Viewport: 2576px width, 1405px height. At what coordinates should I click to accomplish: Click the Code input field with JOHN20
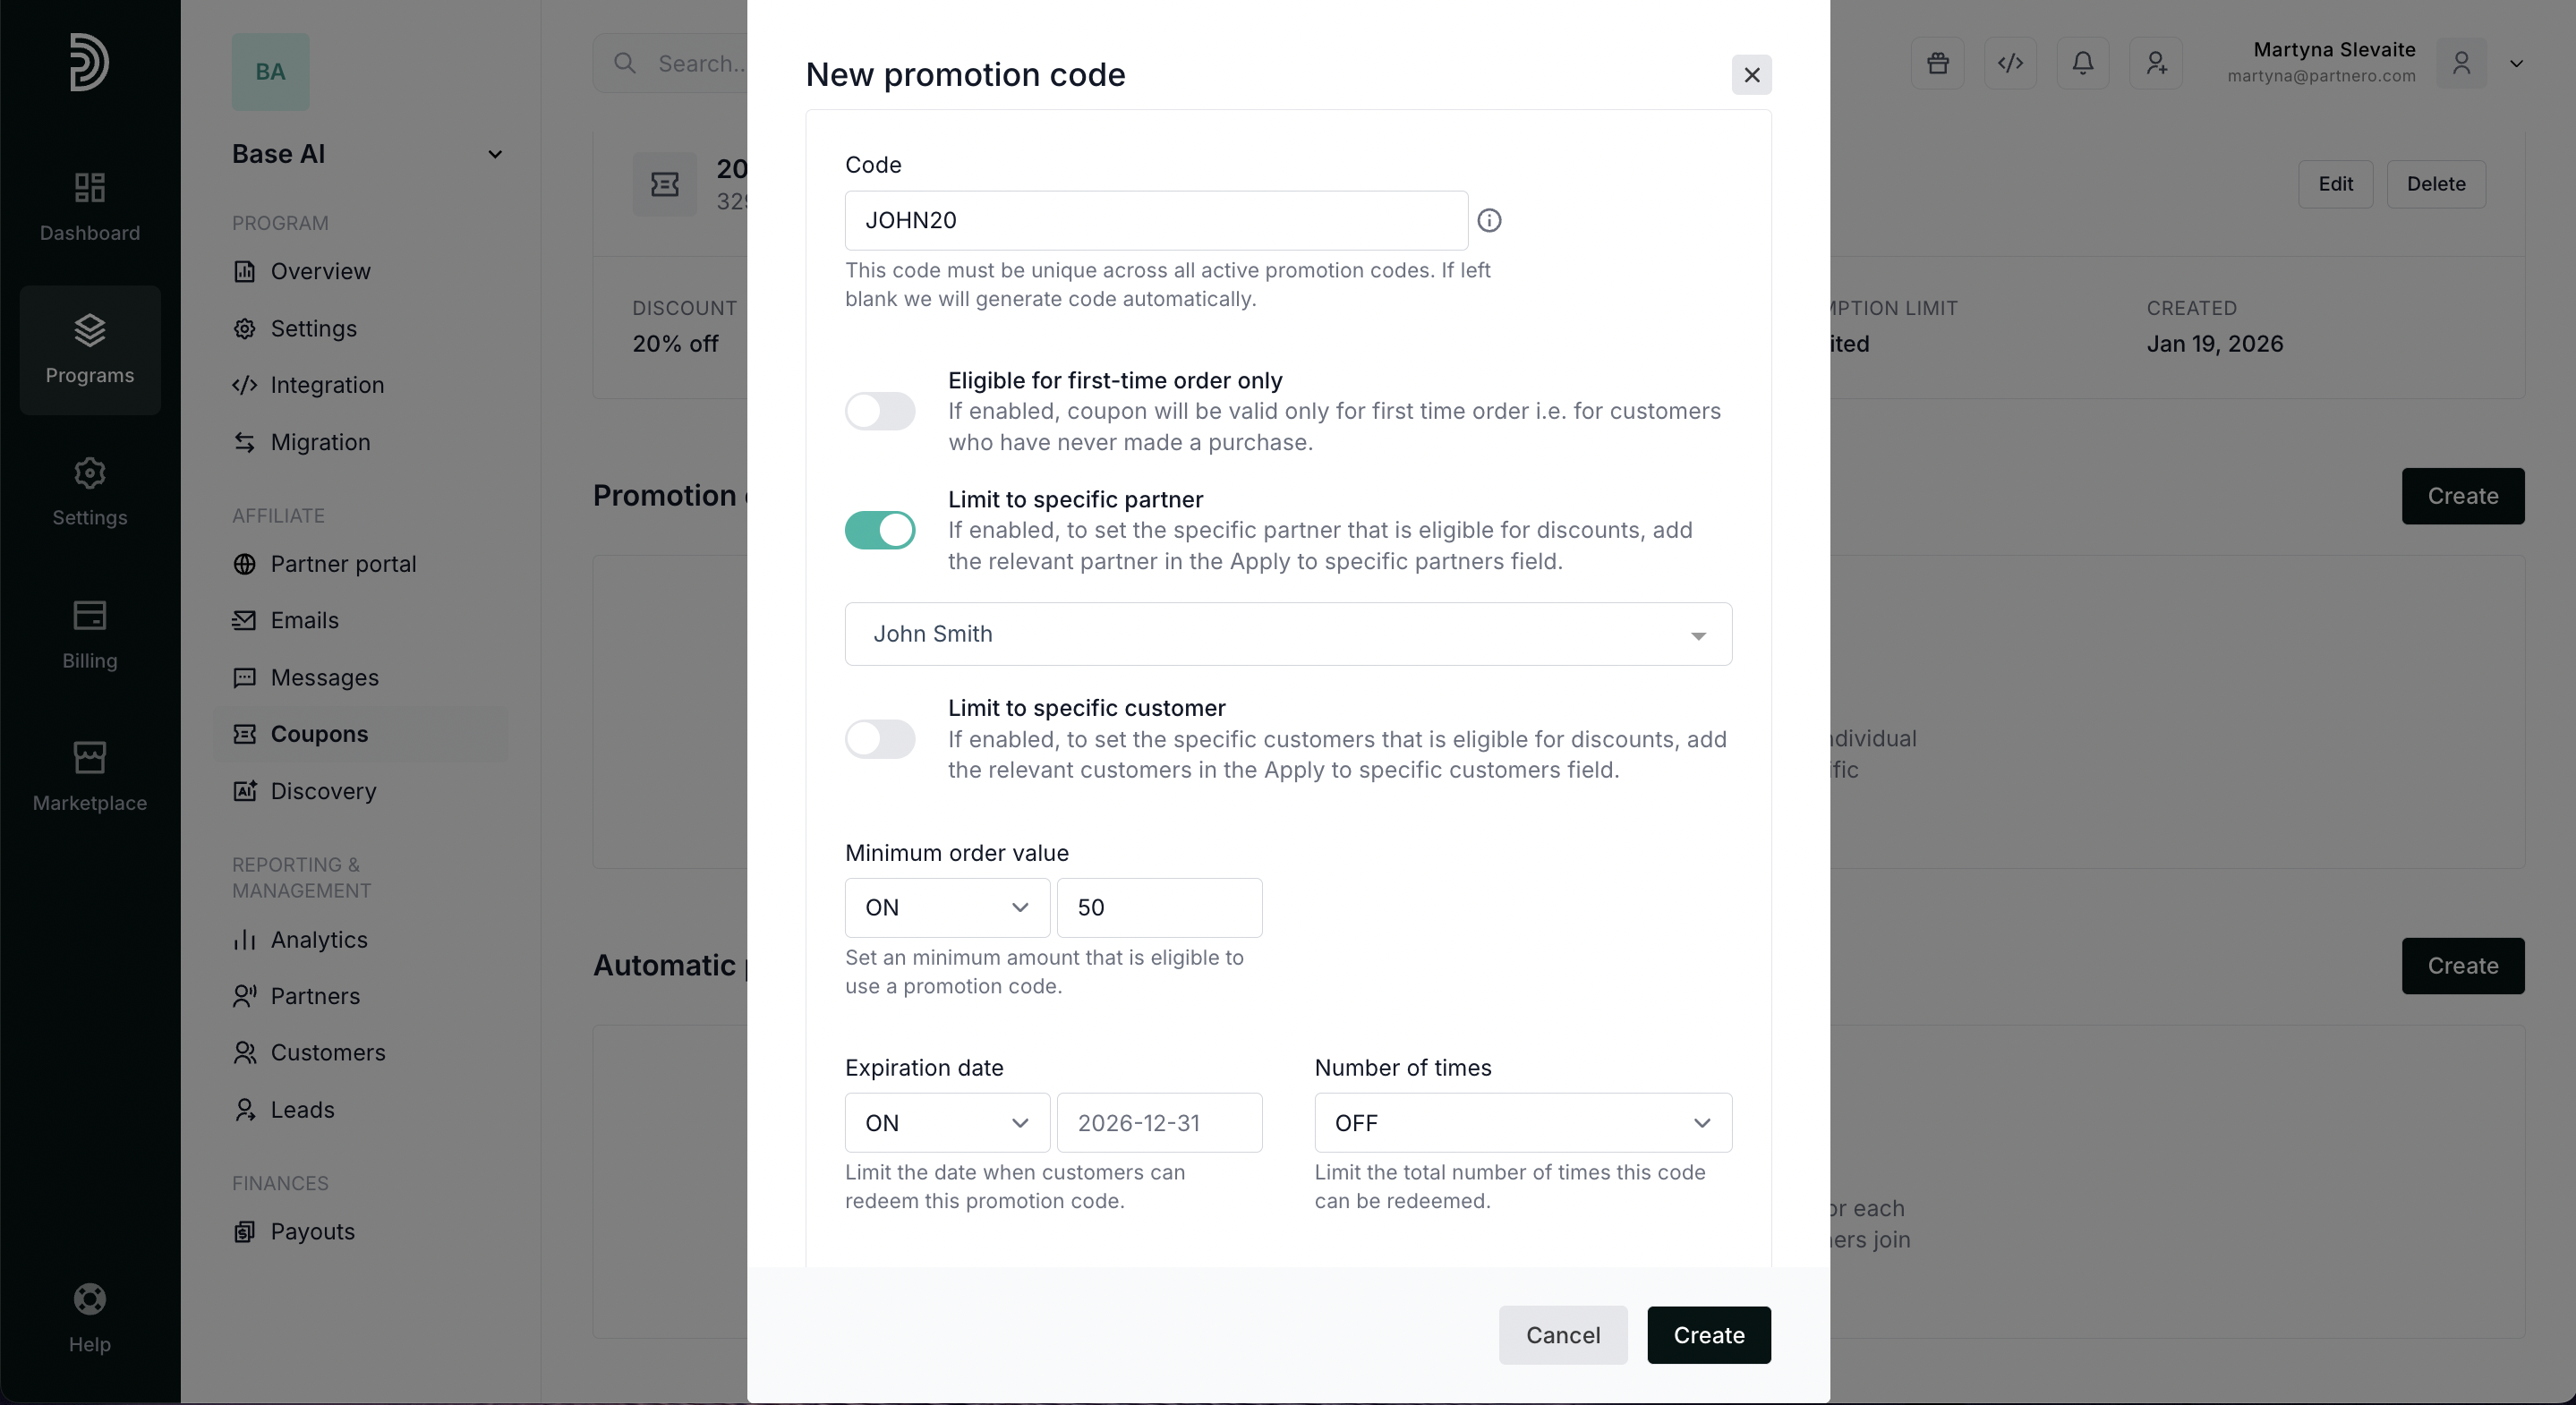(x=1155, y=221)
